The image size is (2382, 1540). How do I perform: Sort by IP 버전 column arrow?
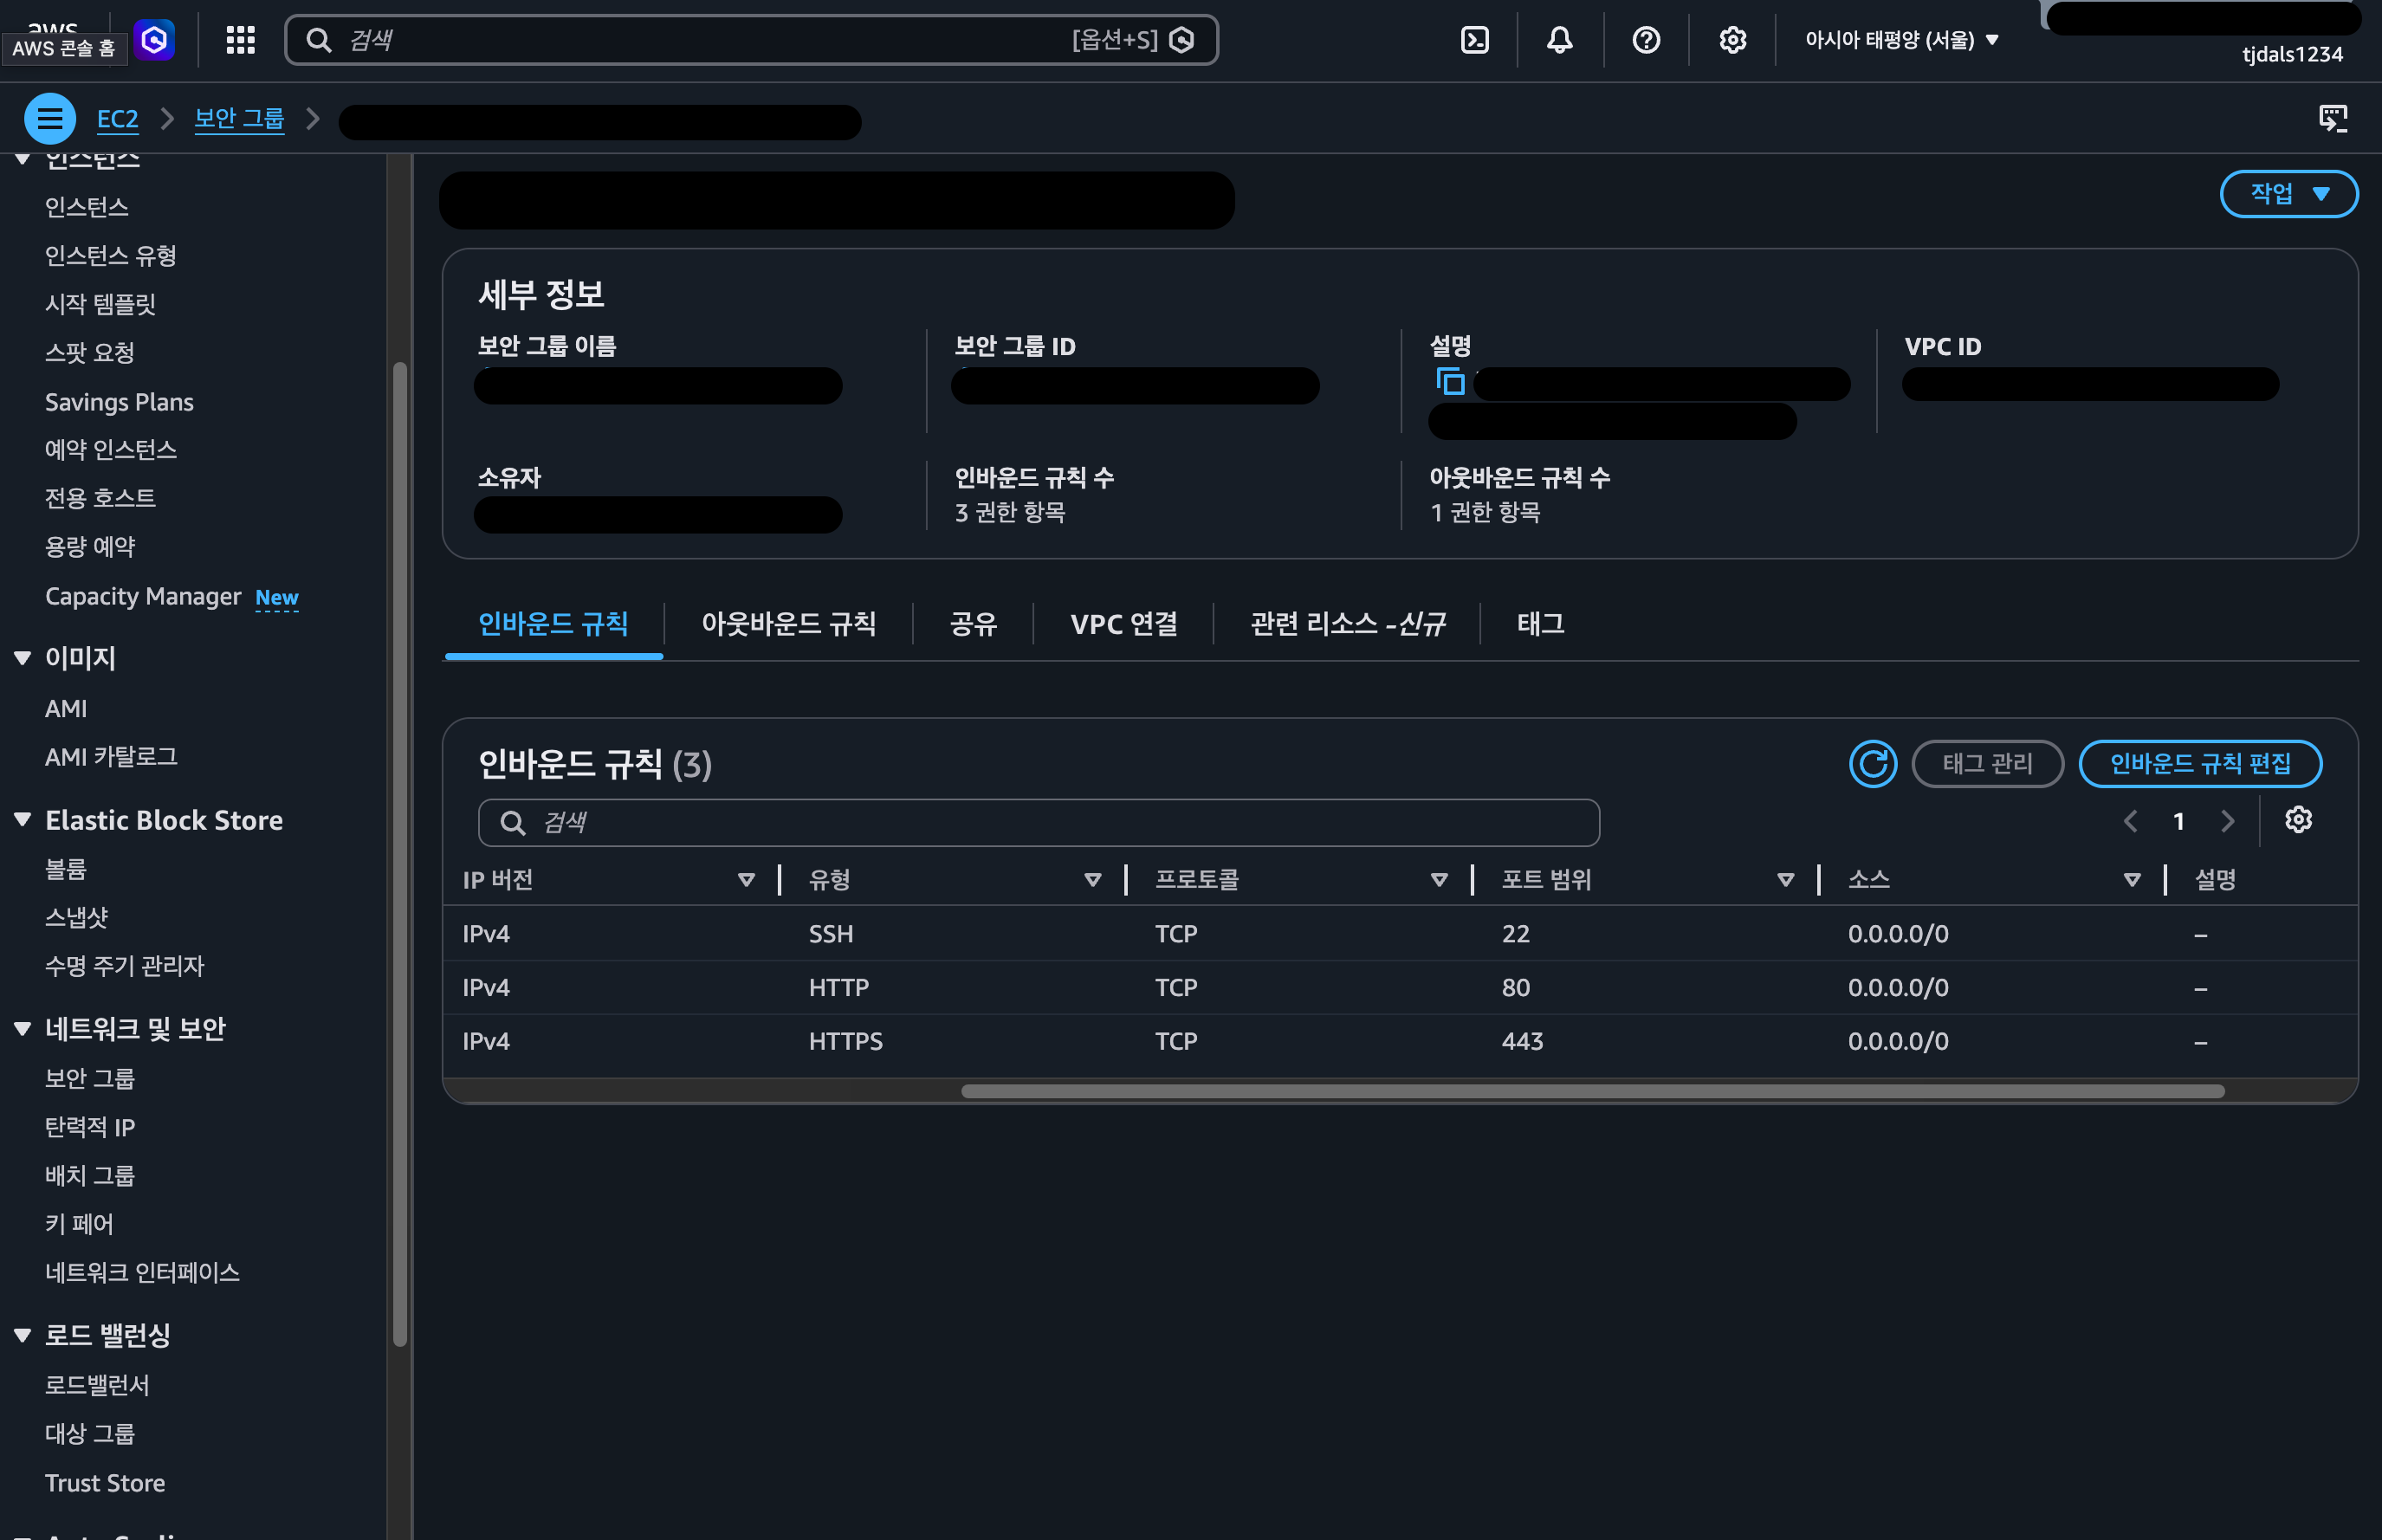click(746, 880)
